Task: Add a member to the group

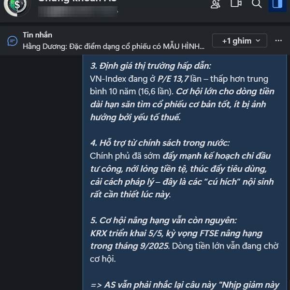Action: 216,4
